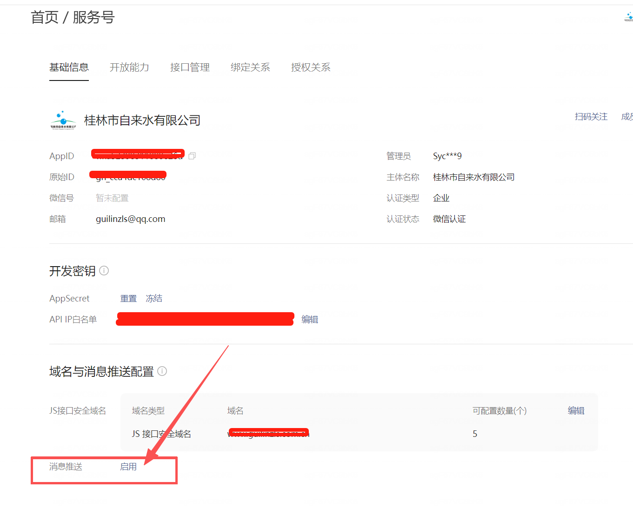Image resolution: width=633 pixels, height=509 pixels.
Task: Open the 开放能力 tab
Action: point(129,67)
